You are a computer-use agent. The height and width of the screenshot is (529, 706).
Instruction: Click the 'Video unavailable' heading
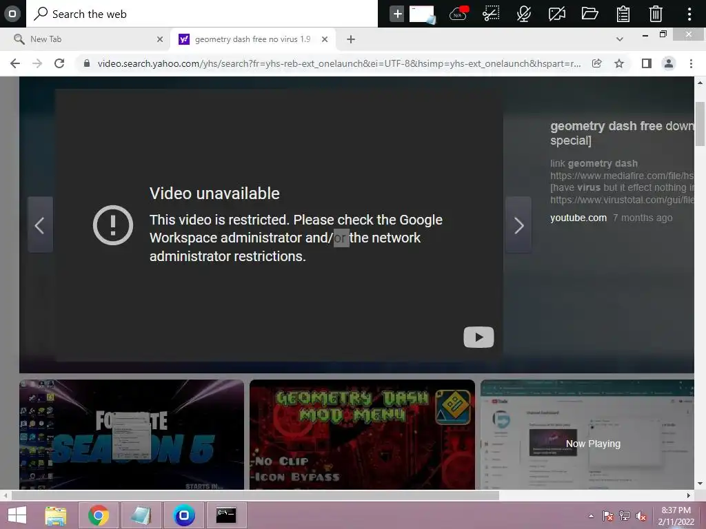(x=214, y=194)
